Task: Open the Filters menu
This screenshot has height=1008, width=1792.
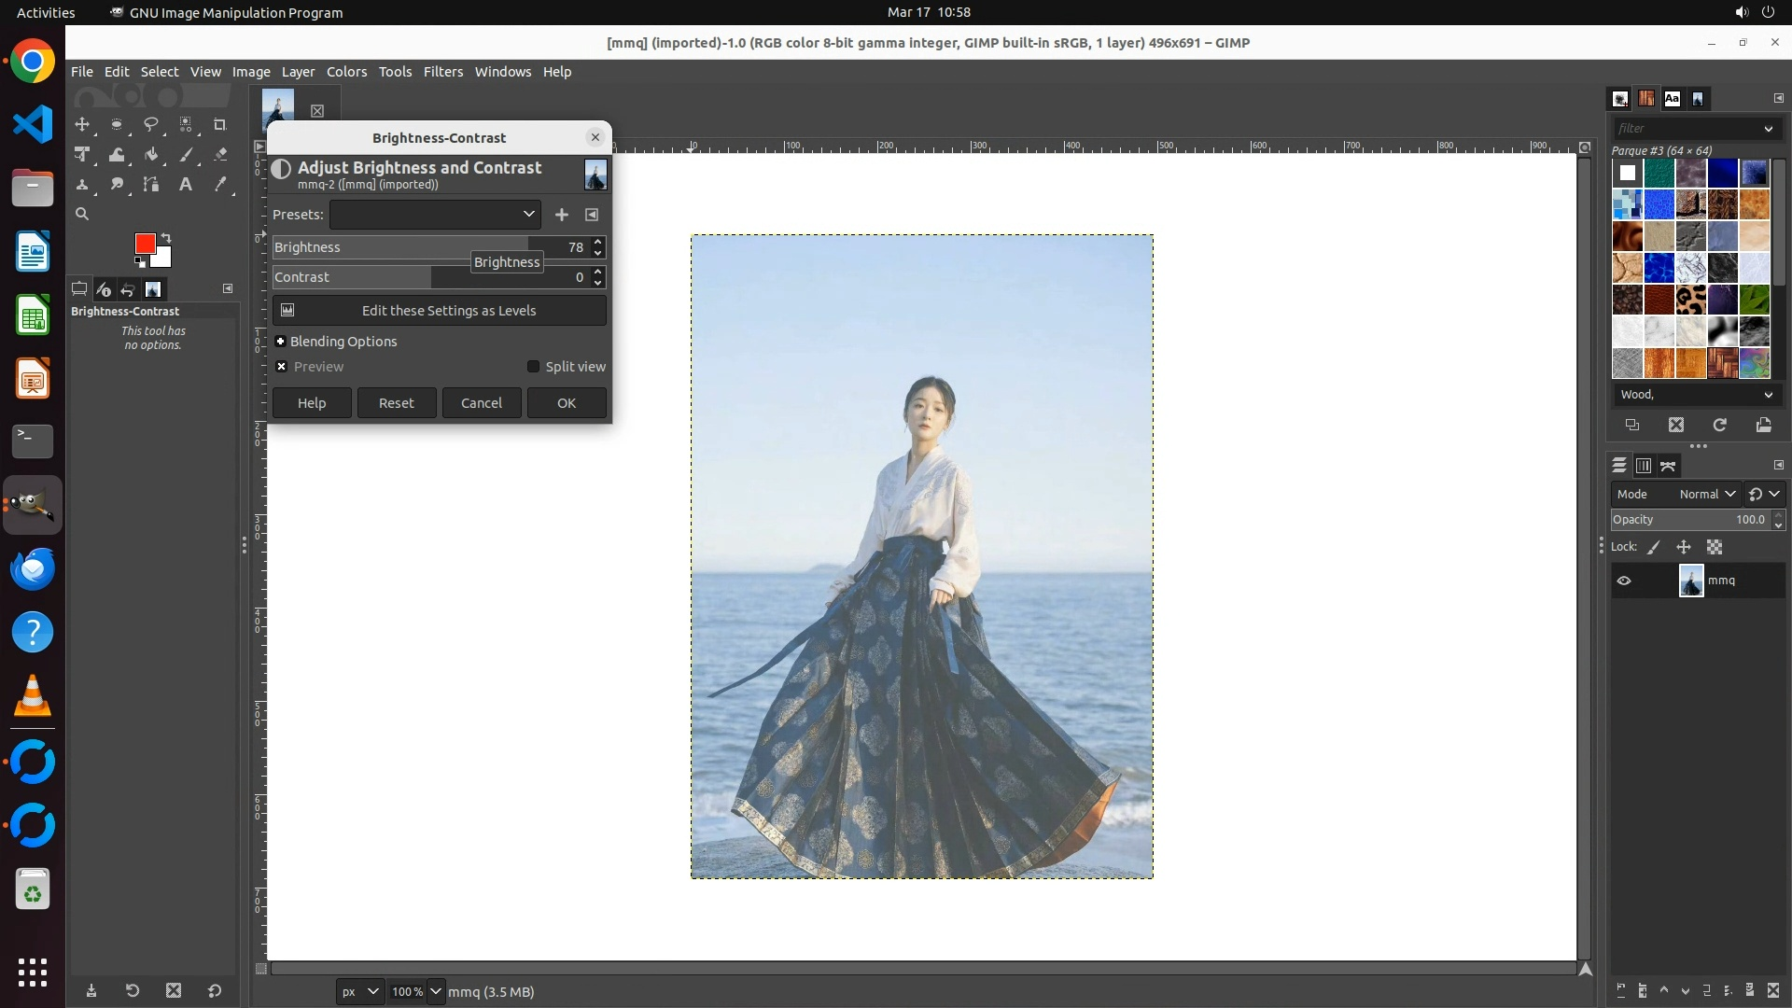Action: 442,72
